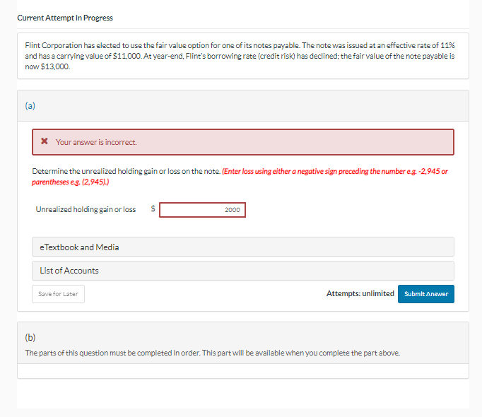Expand the eTextbook and Media section
Screen dimensions: 482x417
[243, 247]
